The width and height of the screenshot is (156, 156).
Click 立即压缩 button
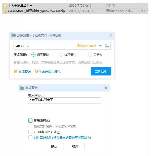coord(101,71)
